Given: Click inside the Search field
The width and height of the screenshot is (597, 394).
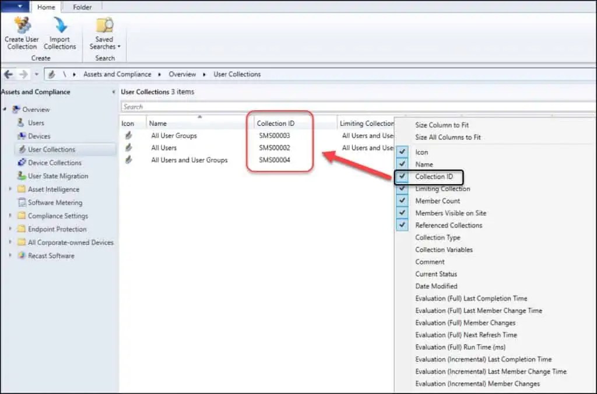Looking at the screenshot, I should point(233,107).
